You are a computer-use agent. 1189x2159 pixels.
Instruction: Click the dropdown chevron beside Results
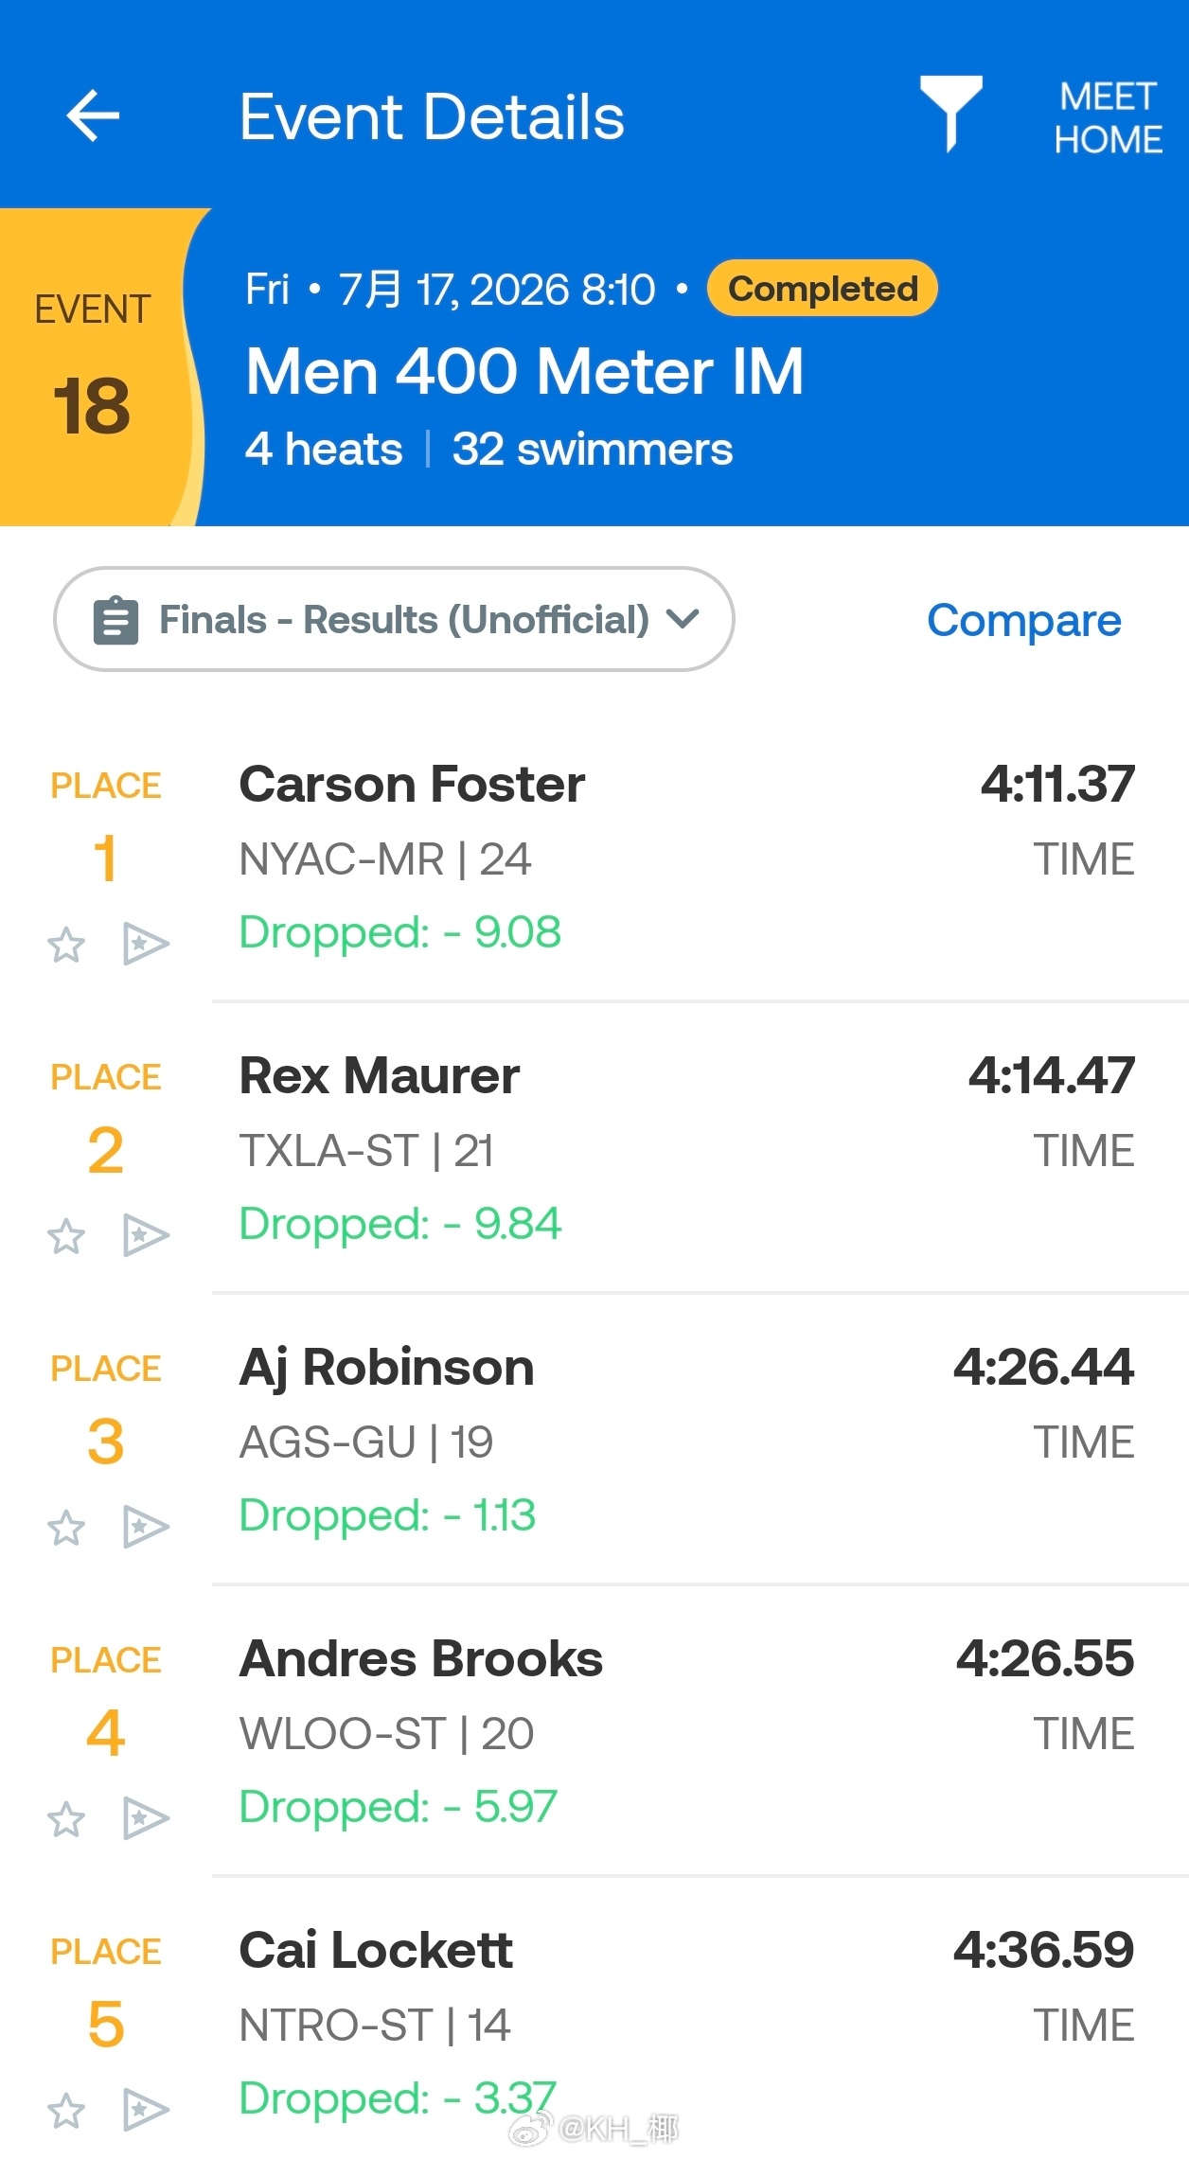(683, 619)
